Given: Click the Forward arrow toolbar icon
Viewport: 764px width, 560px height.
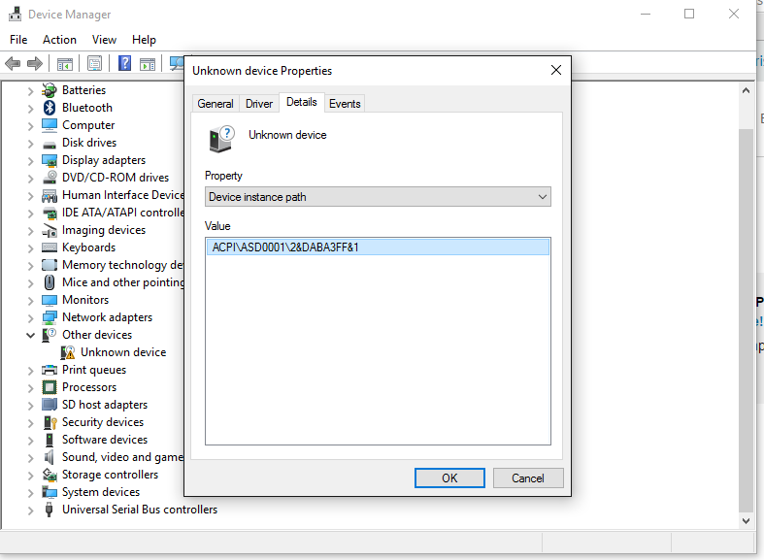Looking at the screenshot, I should click(34, 63).
